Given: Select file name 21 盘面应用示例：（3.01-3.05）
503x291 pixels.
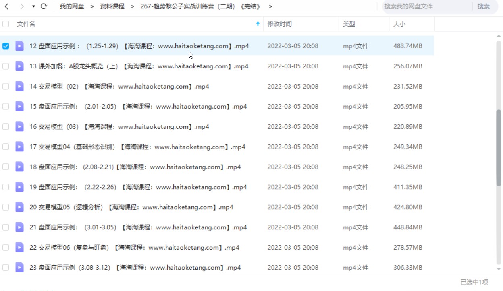Looking at the screenshot, I should click(138, 227).
